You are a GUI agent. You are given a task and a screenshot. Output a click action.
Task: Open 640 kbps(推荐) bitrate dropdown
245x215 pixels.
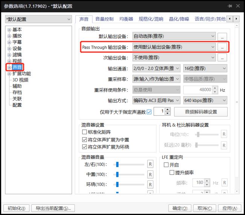pos(205,100)
